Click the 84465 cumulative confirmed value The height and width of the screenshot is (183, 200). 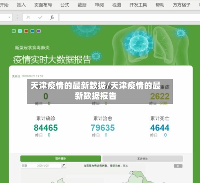46,127
